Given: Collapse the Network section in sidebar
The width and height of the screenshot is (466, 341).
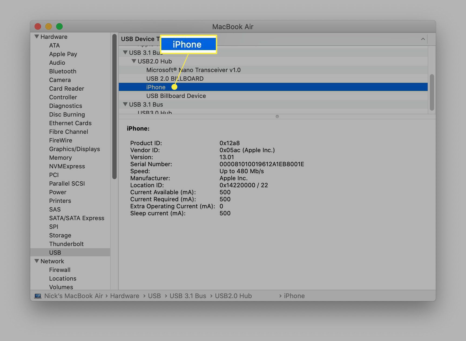Looking at the screenshot, I should [x=37, y=261].
